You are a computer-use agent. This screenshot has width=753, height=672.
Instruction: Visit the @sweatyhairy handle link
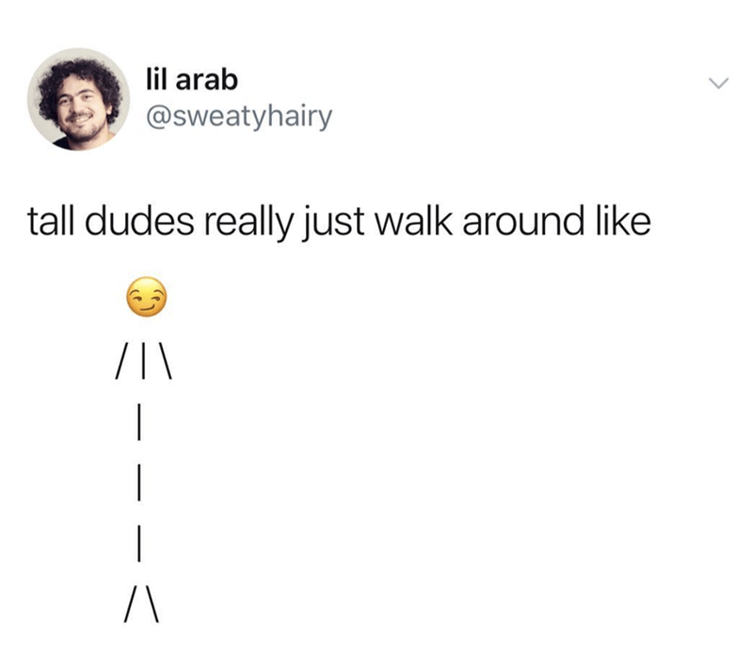coord(239,117)
